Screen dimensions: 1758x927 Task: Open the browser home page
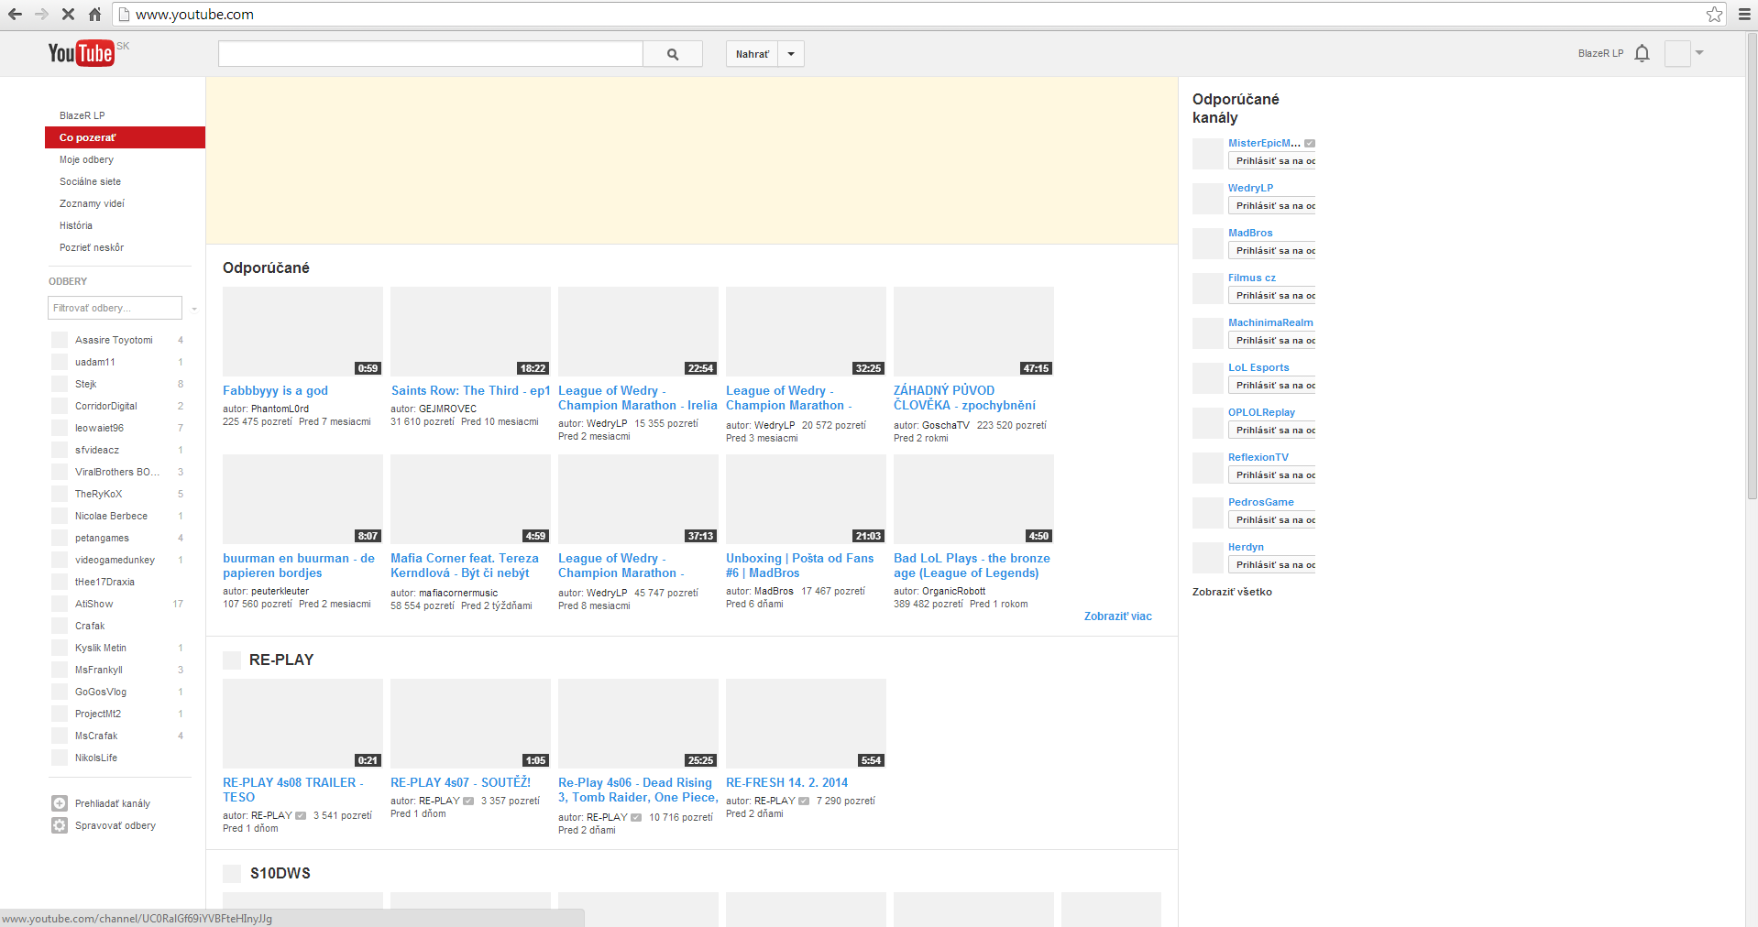[x=94, y=14]
